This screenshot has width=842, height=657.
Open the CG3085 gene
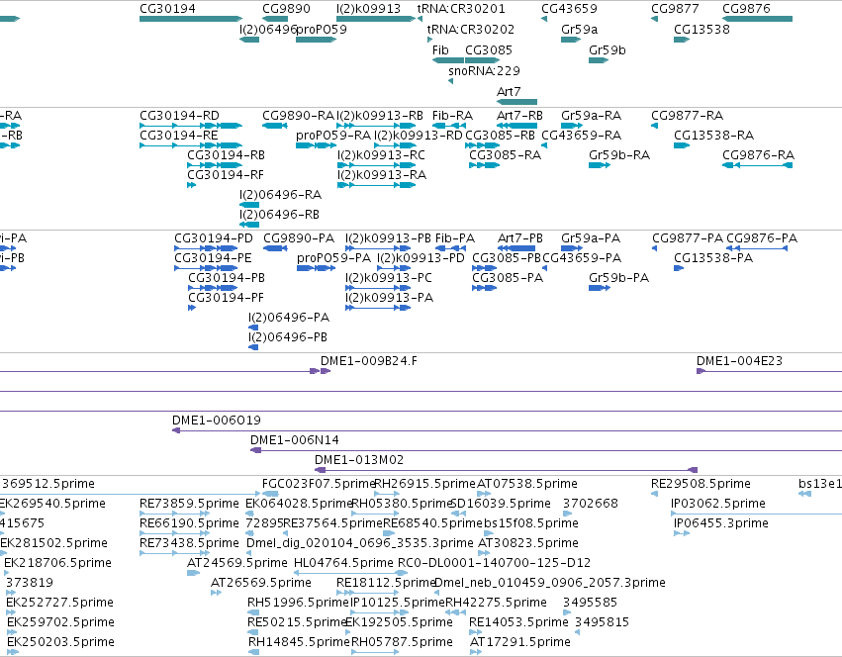(x=483, y=60)
